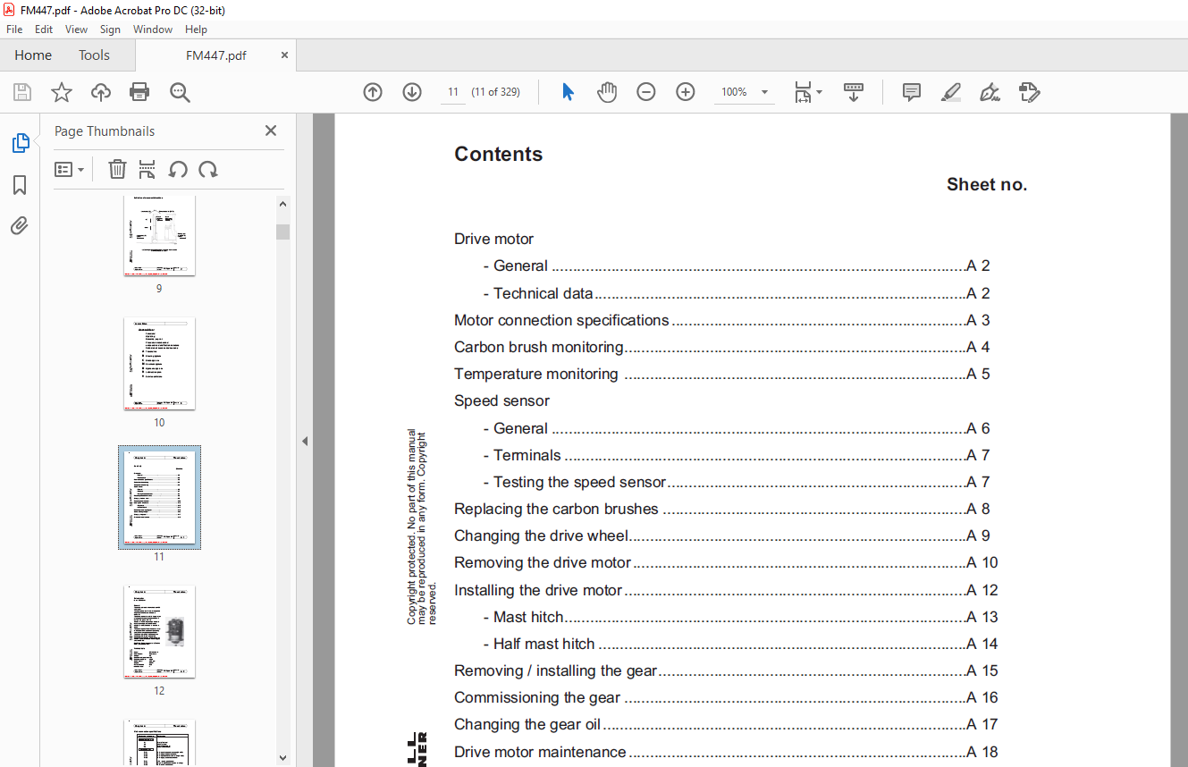Click 'Commissioning the gear' contents entry
The image size is (1188, 767).
pos(537,697)
